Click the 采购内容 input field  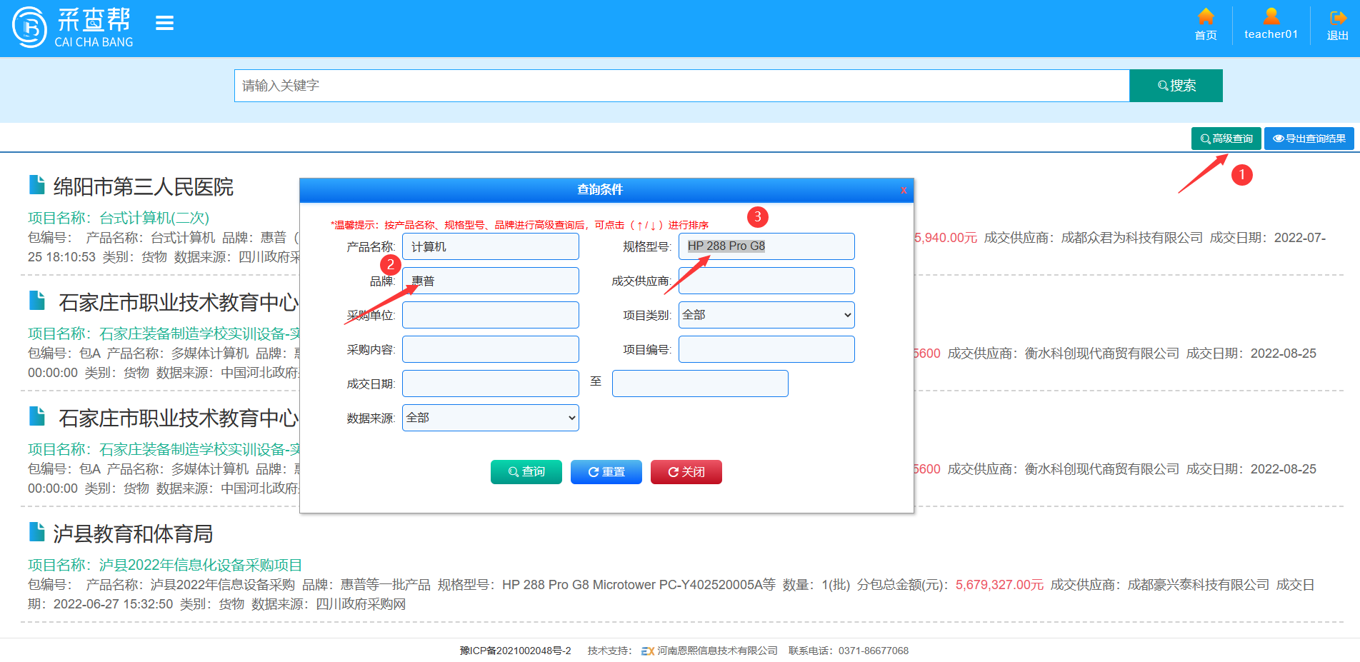pyautogui.click(x=490, y=349)
